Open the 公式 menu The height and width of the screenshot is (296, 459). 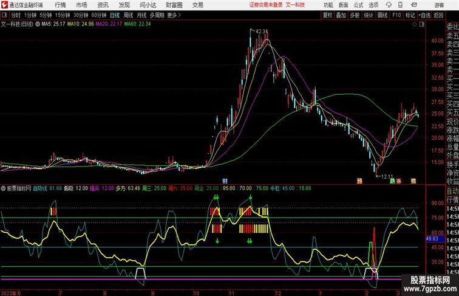358,5
